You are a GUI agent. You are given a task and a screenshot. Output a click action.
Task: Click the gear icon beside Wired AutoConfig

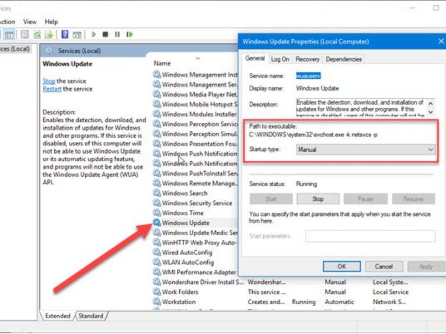pyautogui.click(x=157, y=252)
